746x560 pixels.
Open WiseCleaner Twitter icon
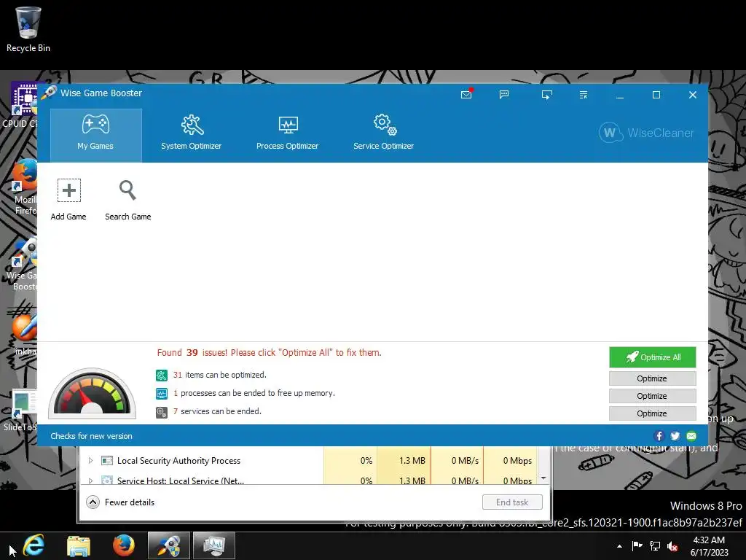pyautogui.click(x=675, y=436)
